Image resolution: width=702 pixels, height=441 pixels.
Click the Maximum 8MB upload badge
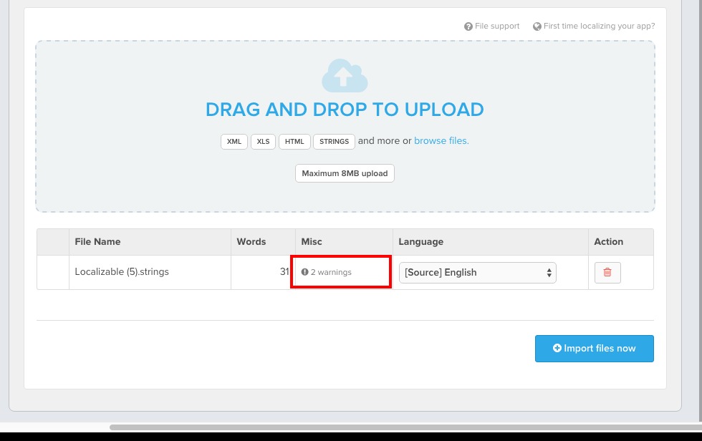[x=345, y=173]
